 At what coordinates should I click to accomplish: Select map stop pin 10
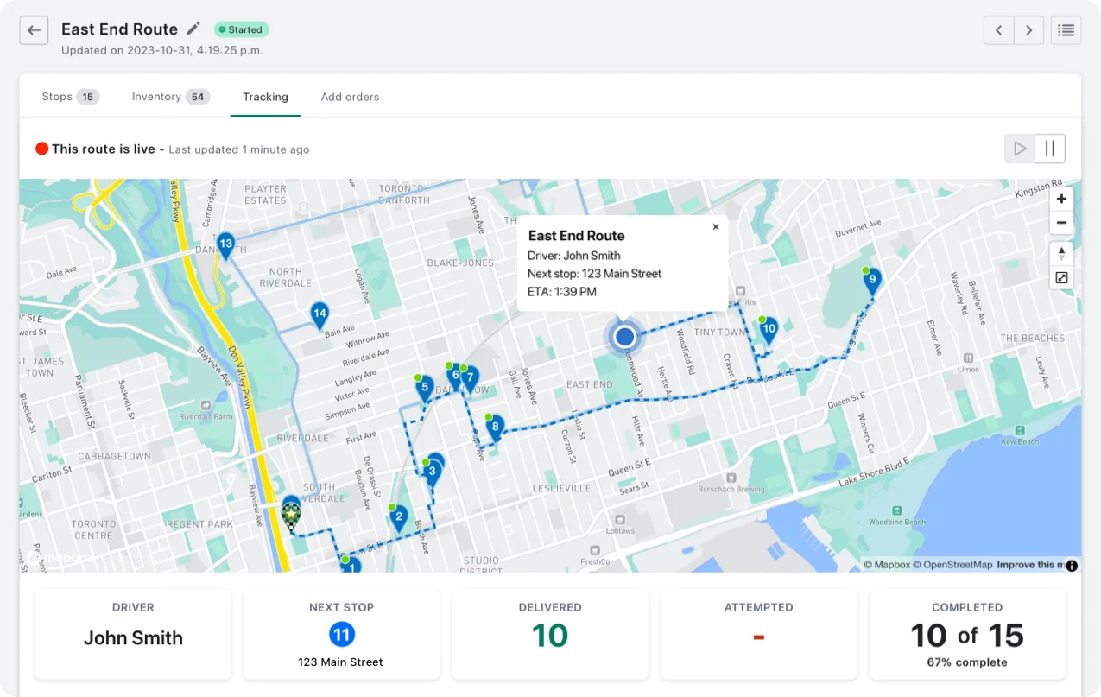769,331
